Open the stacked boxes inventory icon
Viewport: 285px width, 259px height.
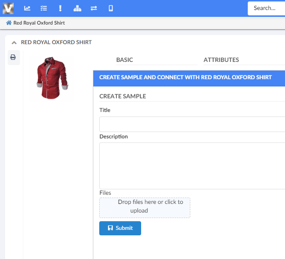point(77,8)
